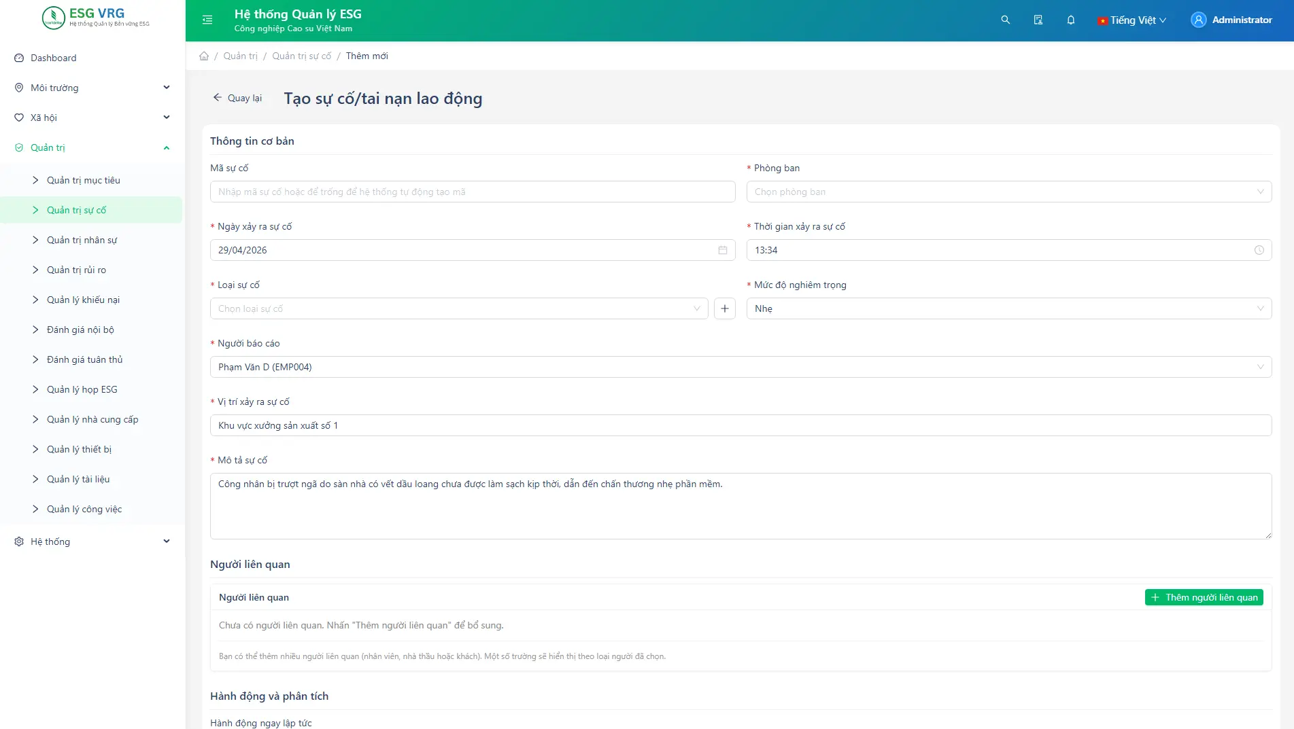Screen dimensions: 1294x729
Task: Click the Môi trường location pin icon
Action: coord(19,88)
